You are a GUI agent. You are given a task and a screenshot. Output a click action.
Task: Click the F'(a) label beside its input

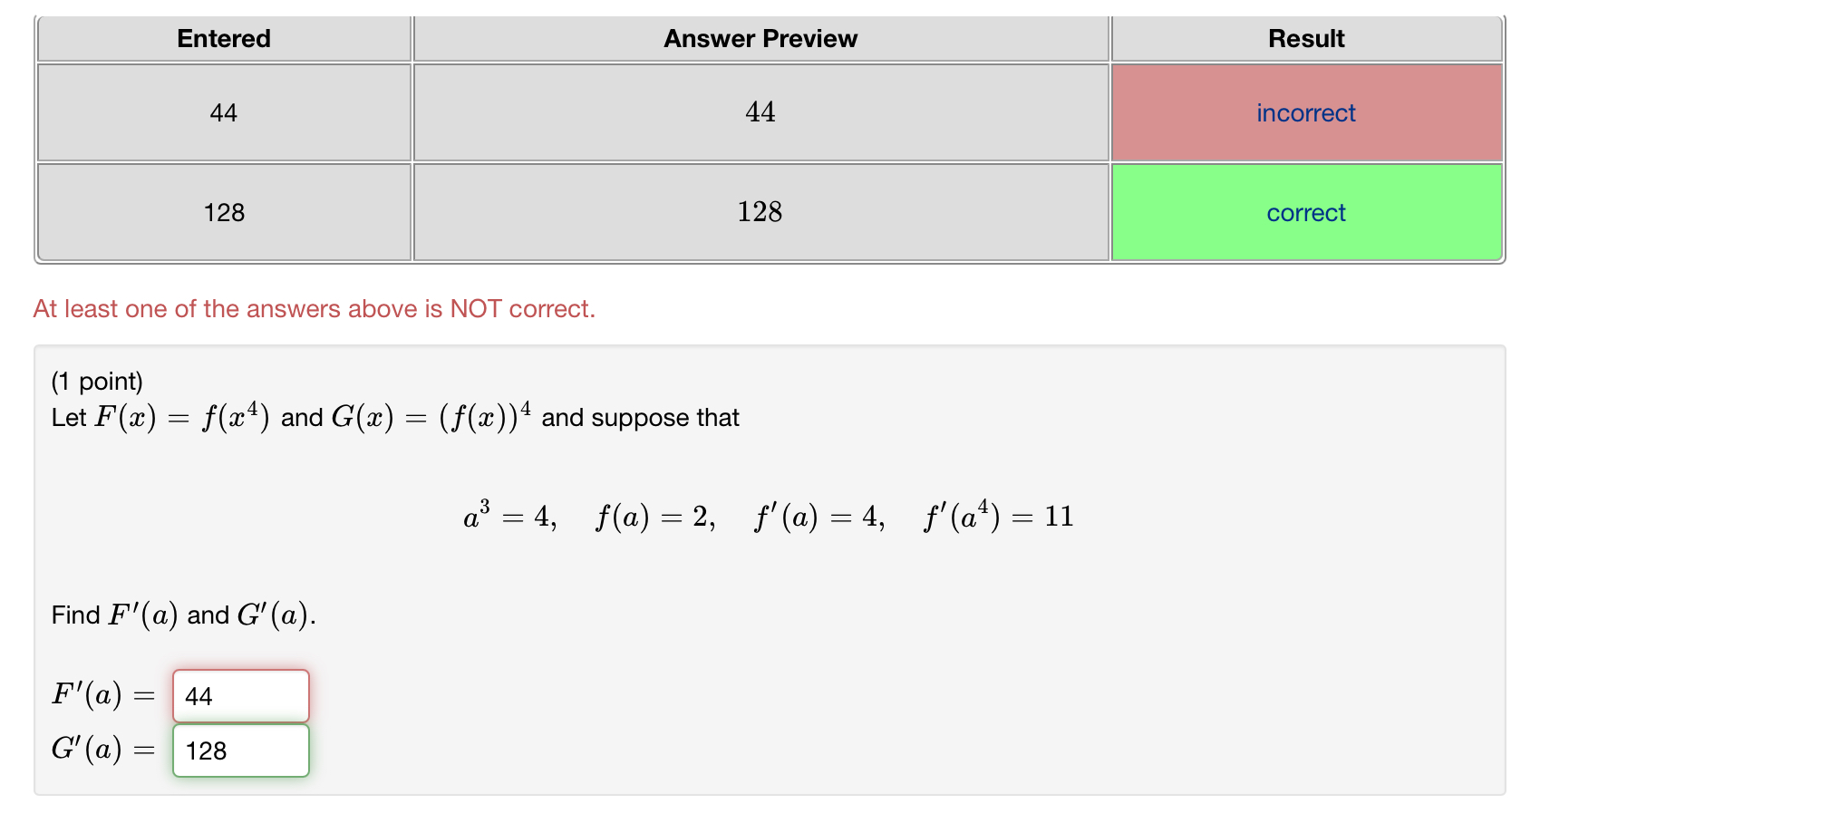click(x=102, y=694)
